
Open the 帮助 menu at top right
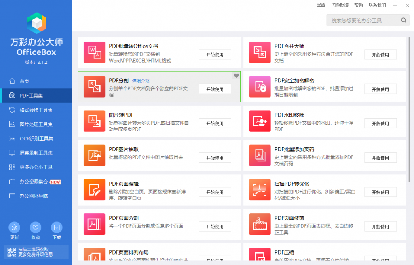359,5
